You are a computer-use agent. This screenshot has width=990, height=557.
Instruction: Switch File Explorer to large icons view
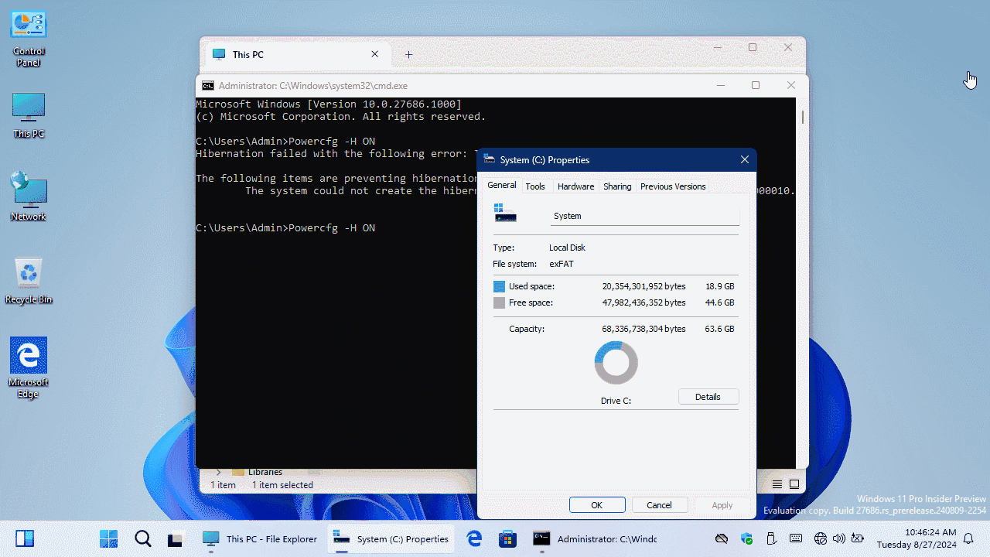[x=794, y=485]
